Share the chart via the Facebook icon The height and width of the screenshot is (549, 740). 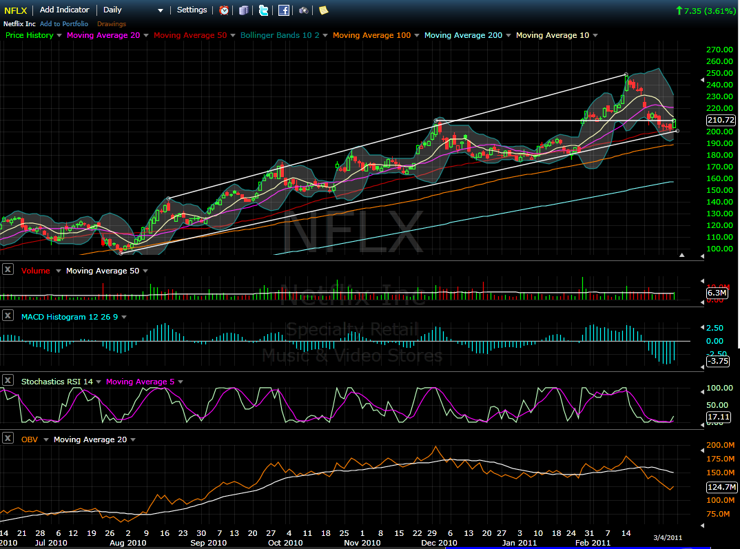(284, 10)
